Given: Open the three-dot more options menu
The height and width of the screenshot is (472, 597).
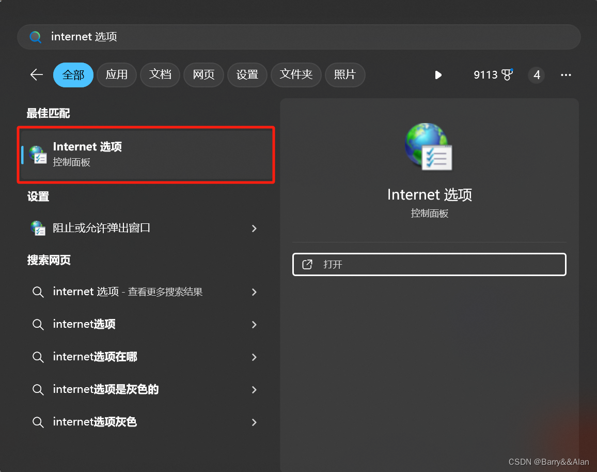Looking at the screenshot, I should tap(566, 75).
